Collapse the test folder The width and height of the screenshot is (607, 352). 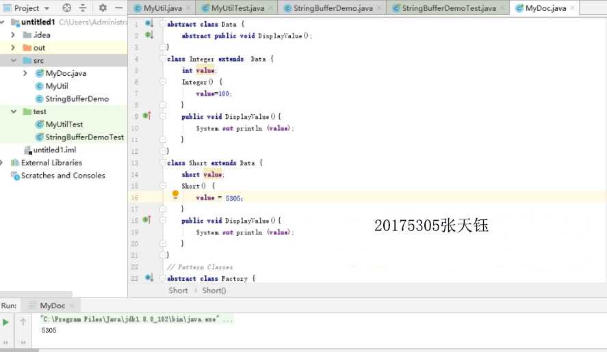(14, 111)
